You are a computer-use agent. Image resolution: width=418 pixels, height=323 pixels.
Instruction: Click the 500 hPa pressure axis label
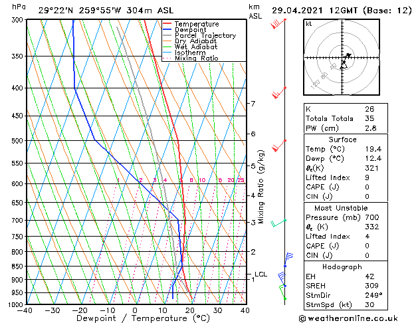tap(17, 141)
